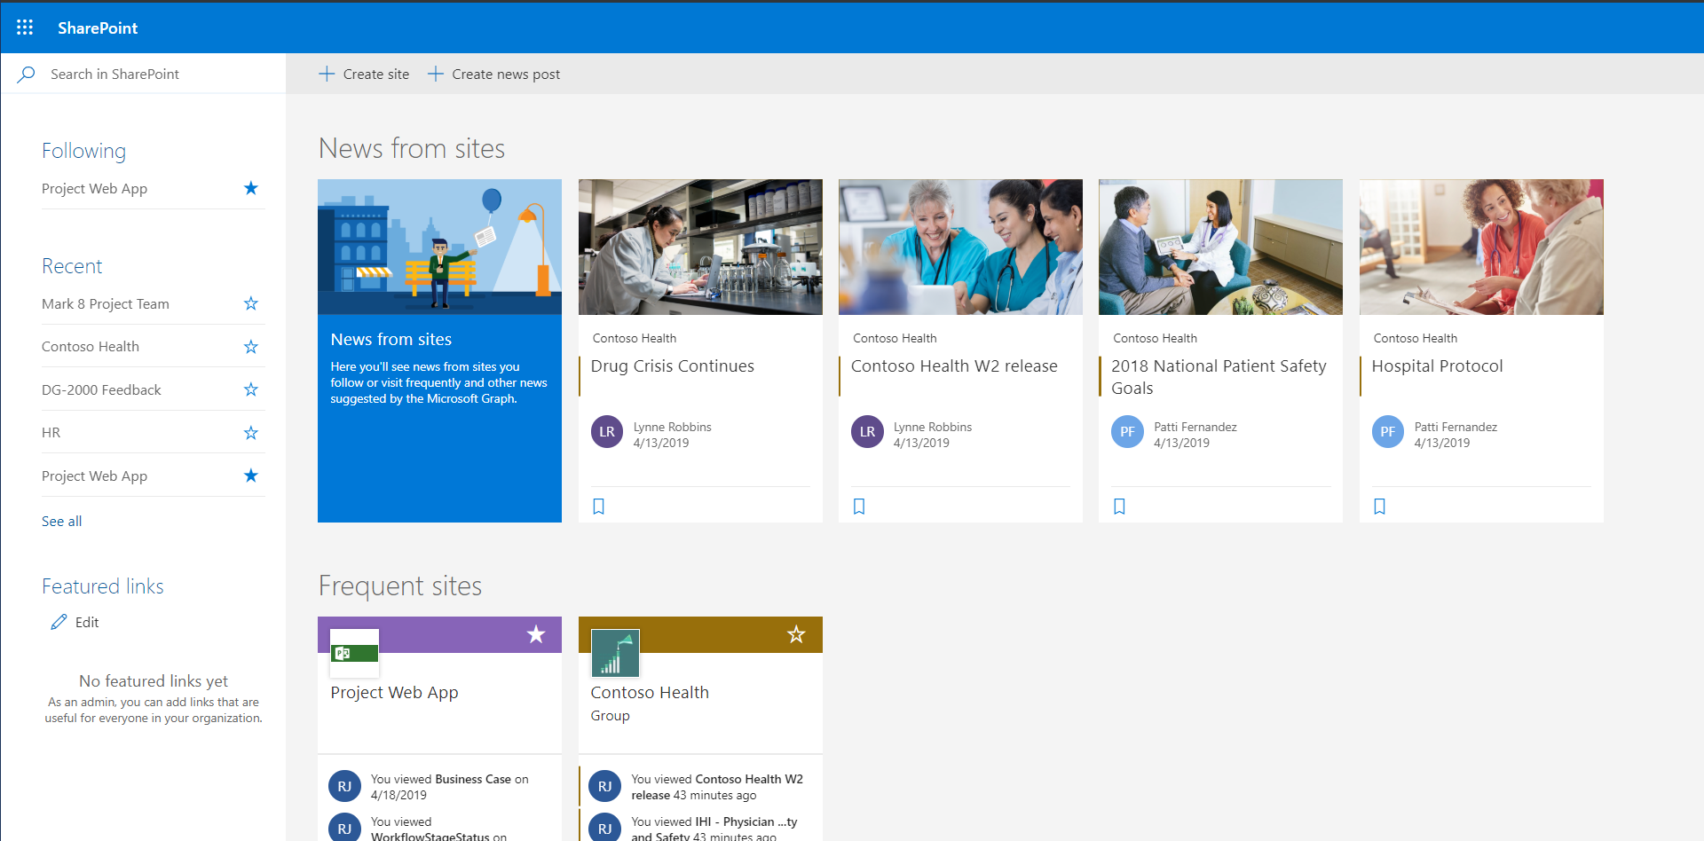Click the SharePoint header title

(98, 28)
